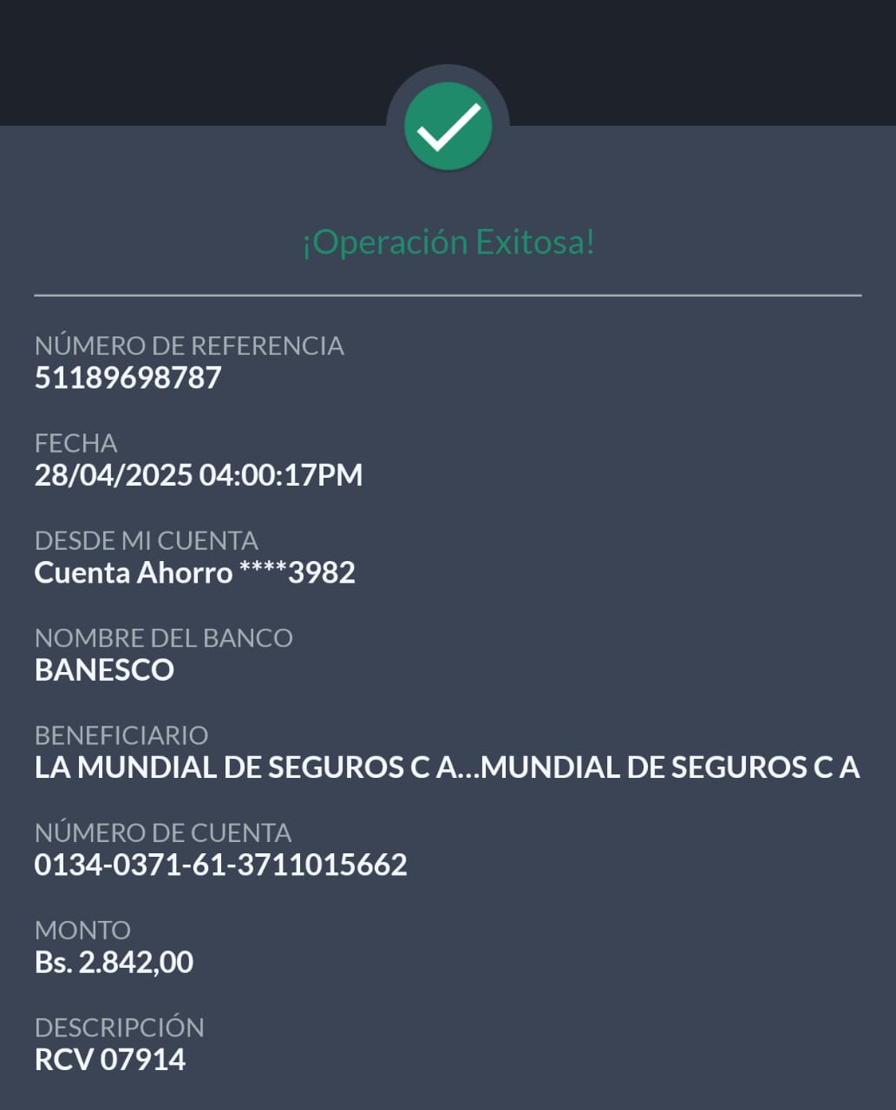Select the description text RCV 07914

coord(110,1060)
